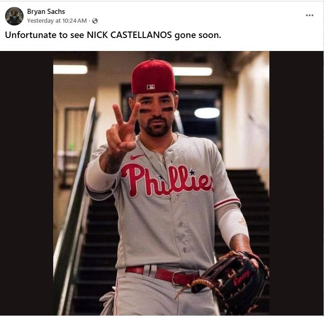Click the silver buckle on the red belt
The image size is (324, 317).
[178, 279]
